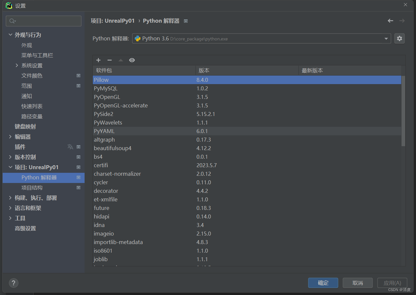The image size is (416, 295).
Task: Click the 应用(A) button
Action: (x=392, y=283)
